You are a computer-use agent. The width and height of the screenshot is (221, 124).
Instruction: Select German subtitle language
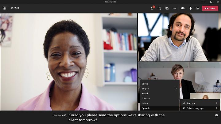[159, 98]
